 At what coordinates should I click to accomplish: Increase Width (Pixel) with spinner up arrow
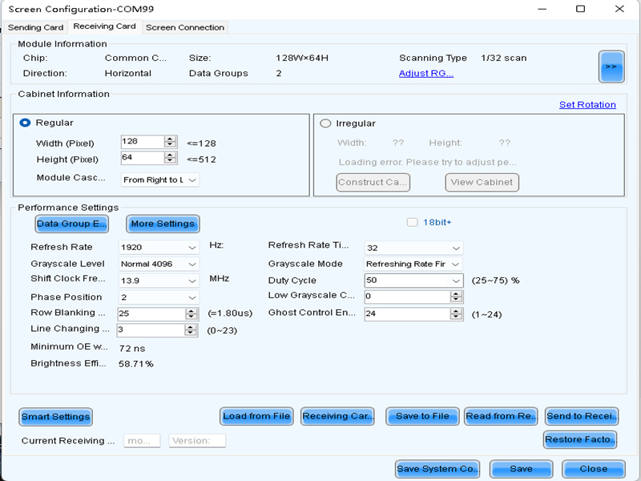click(170, 139)
